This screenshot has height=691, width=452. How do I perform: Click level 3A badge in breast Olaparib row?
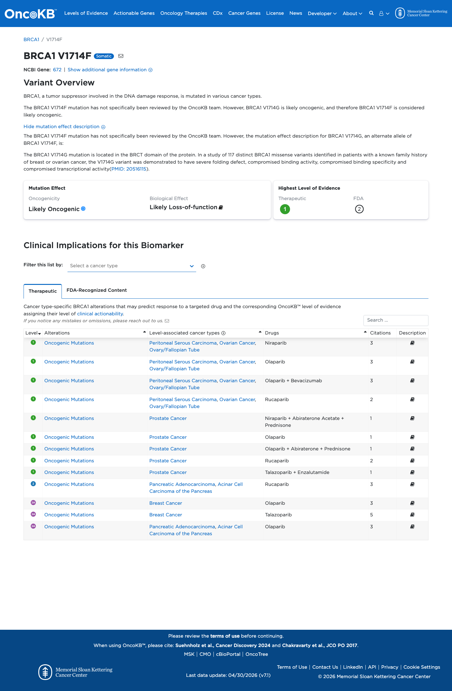[33, 503]
